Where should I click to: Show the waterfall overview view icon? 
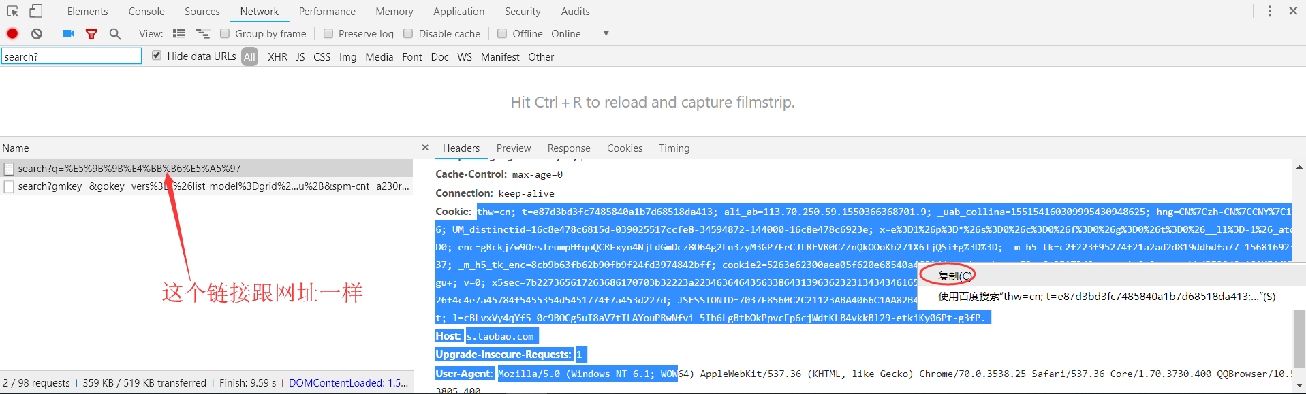[x=202, y=33]
